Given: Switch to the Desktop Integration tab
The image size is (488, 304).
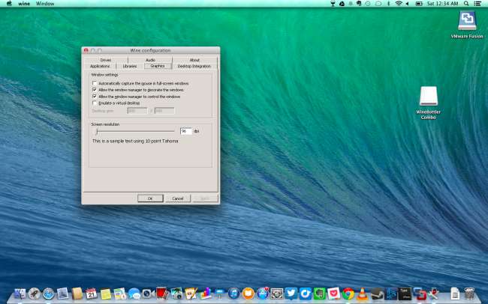Looking at the screenshot, I should tap(194, 66).
